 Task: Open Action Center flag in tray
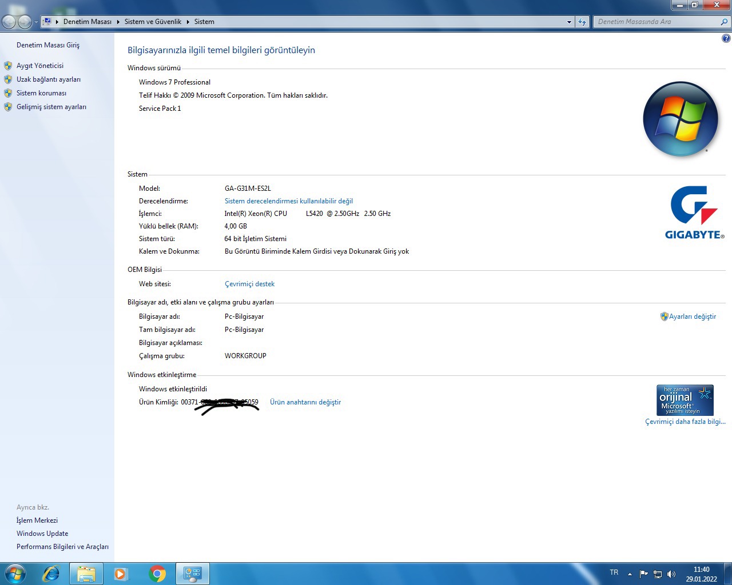644,574
